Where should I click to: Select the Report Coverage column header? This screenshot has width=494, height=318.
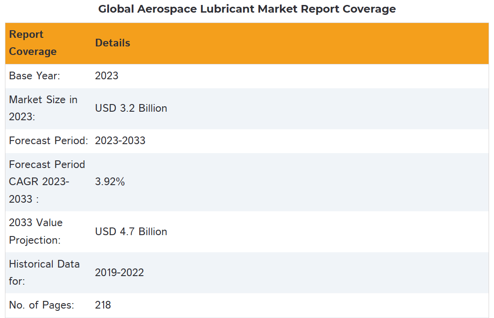[33, 43]
